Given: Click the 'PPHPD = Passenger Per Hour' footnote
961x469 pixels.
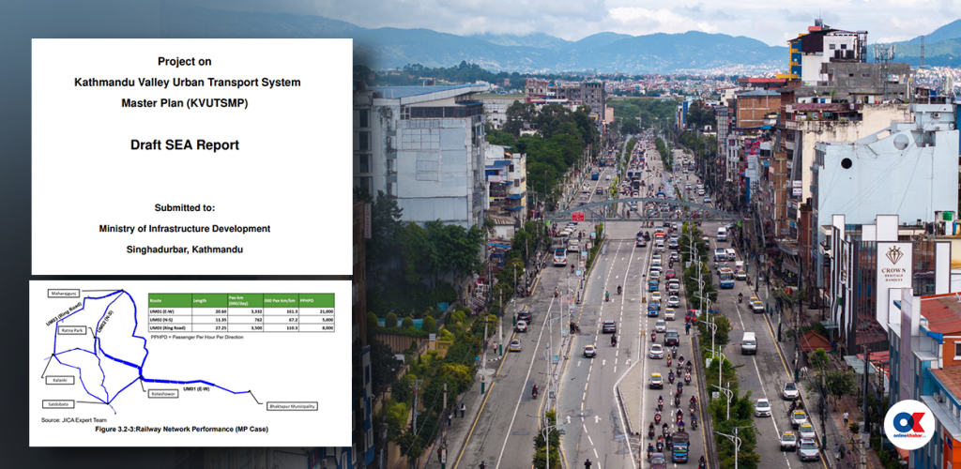Looking at the screenshot, I should coord(197,337).
